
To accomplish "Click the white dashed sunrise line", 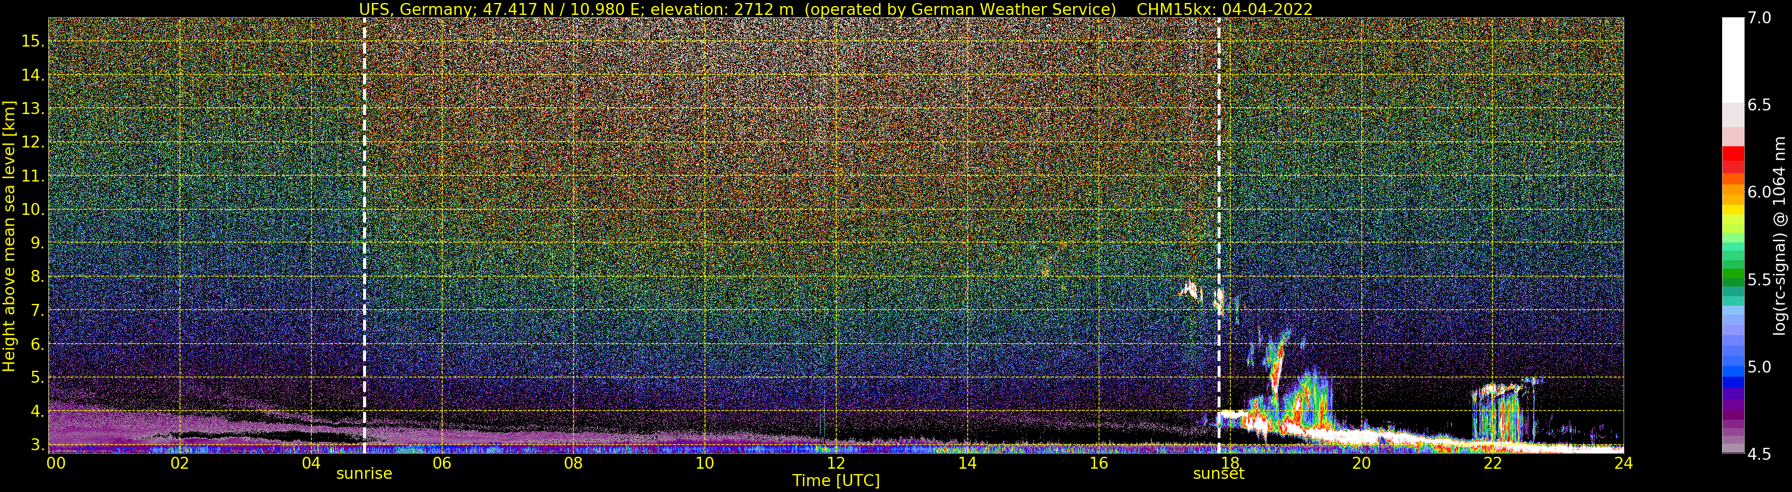I will (x=364, y=236).
